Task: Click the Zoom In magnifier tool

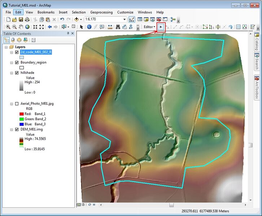Action: point(8,27)
